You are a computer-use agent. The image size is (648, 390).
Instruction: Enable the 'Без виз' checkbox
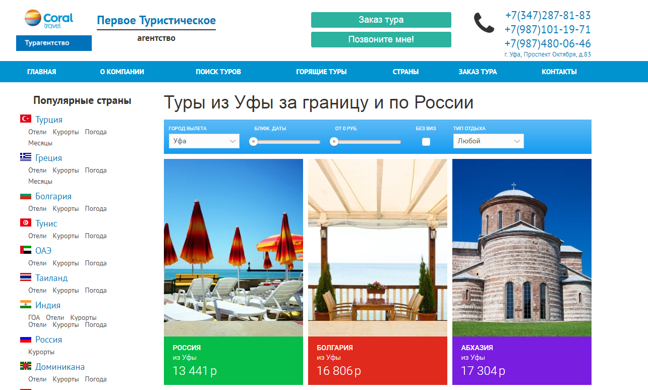click(426, 141)
